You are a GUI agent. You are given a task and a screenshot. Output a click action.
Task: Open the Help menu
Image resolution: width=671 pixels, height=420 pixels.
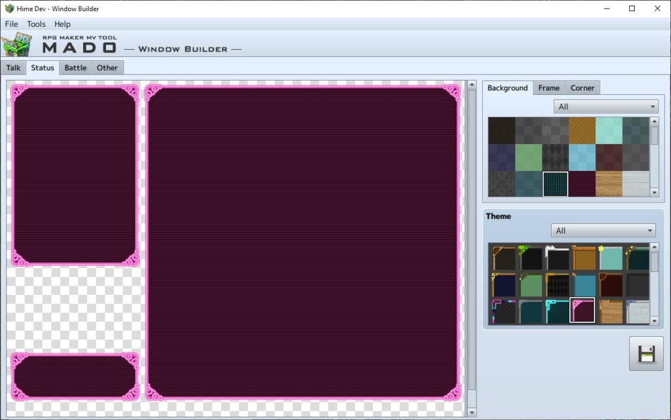62,24
